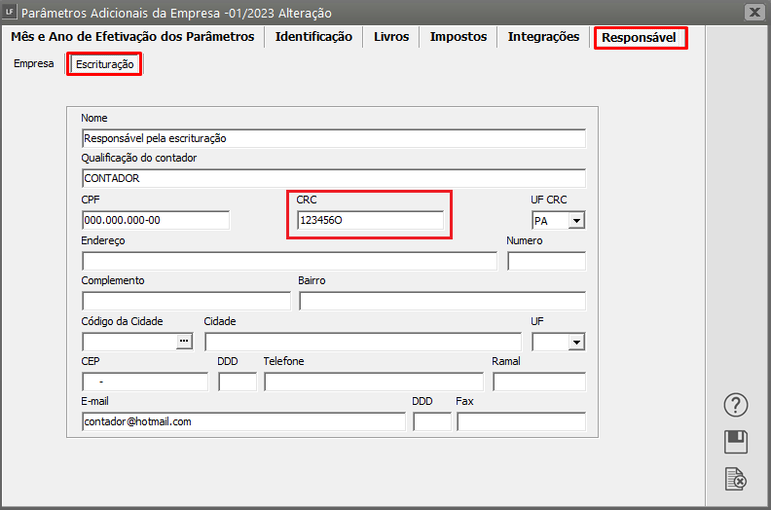
Task: Switch to the Empresa sub-tab
Action: click(34, 64)
